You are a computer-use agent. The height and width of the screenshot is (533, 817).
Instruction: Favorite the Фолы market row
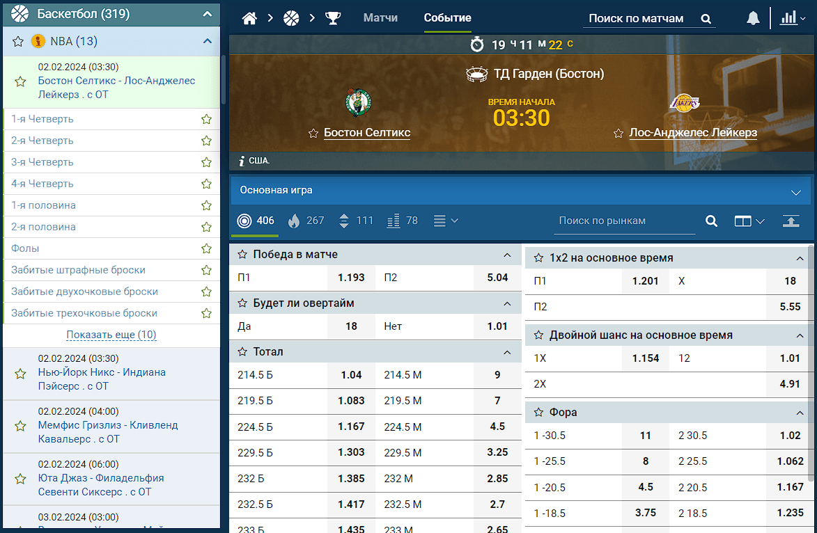[206, 249]
